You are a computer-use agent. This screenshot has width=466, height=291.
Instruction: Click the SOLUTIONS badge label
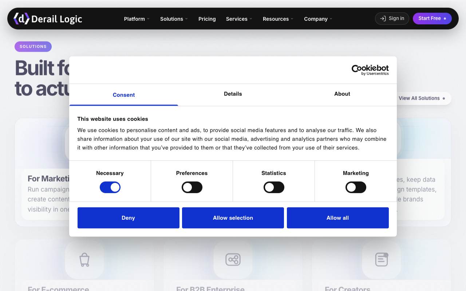pyautogui.click(x=33, y=47)
